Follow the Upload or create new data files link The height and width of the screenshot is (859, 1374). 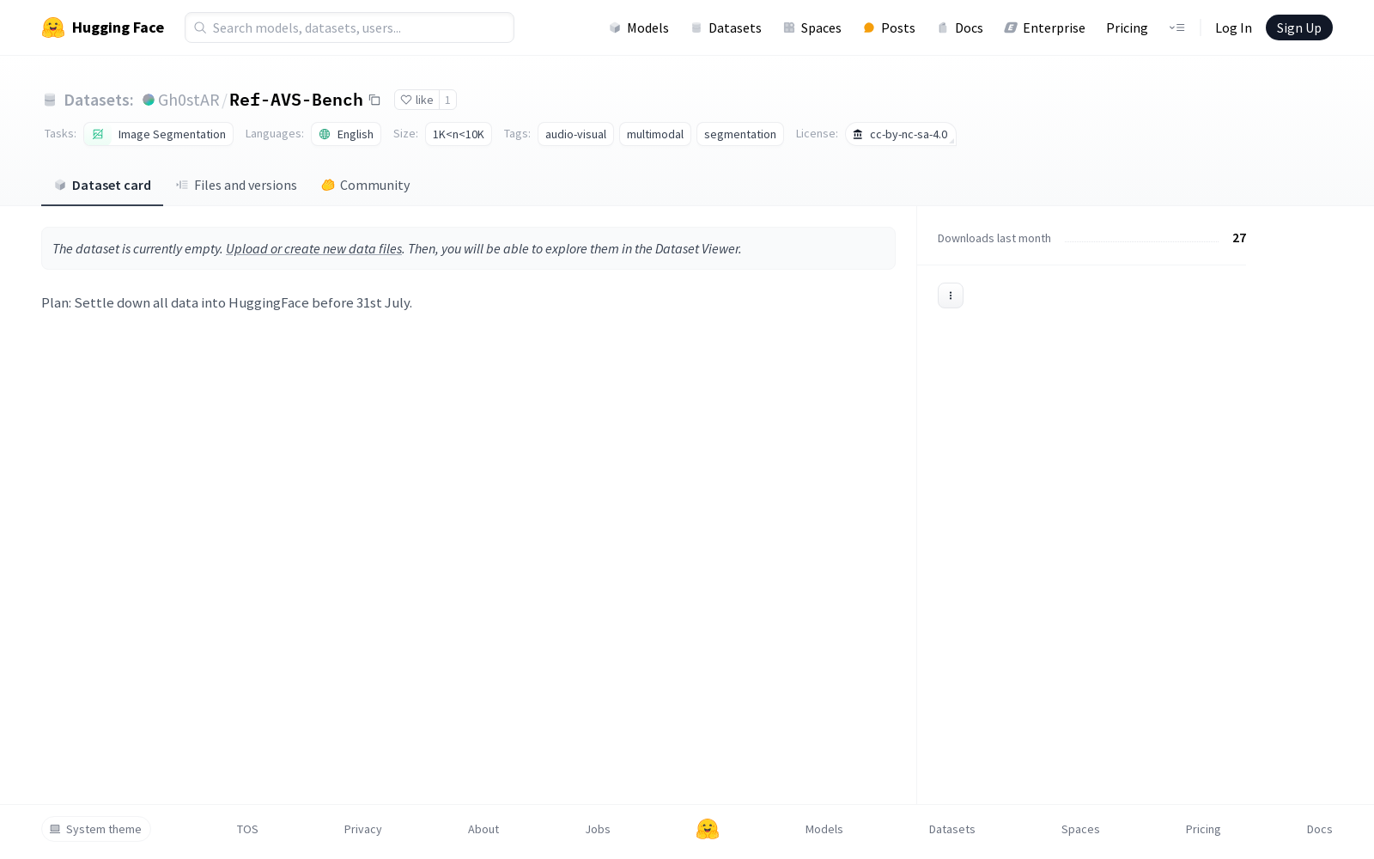[313, 248]
